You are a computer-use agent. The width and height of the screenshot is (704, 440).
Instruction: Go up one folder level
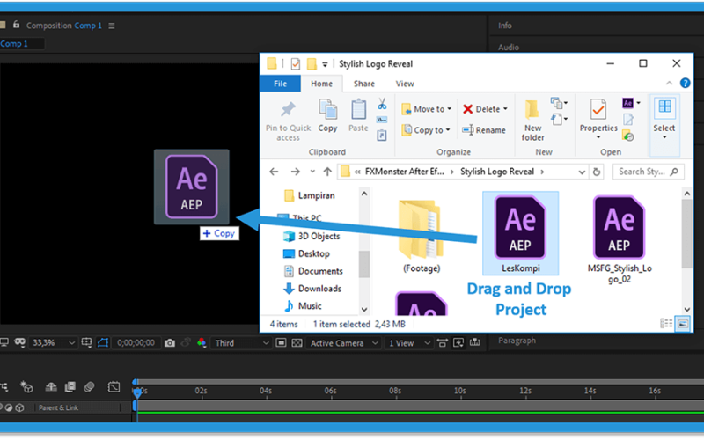[327, 172]
